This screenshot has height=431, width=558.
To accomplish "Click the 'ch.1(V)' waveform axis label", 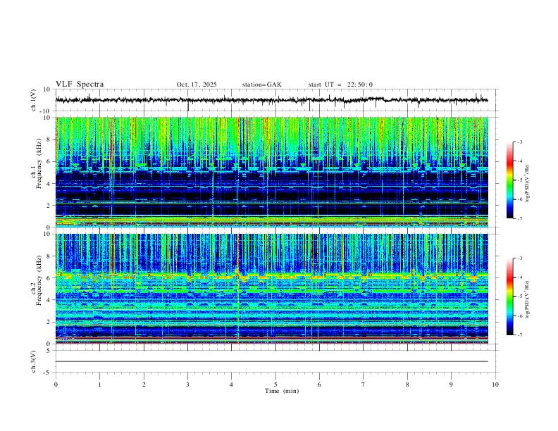I will coord(33,100).
